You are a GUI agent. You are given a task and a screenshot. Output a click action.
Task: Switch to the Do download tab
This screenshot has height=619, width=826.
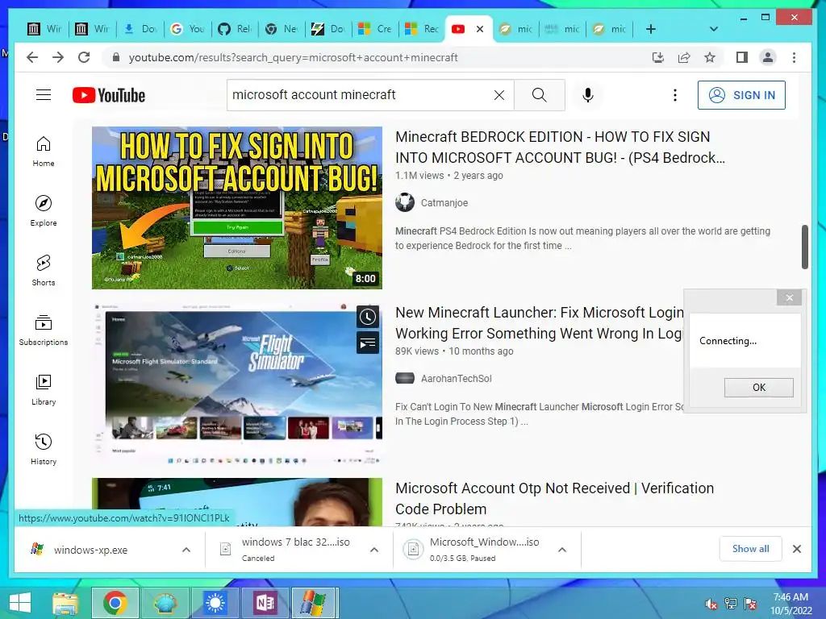click(140, 29)
